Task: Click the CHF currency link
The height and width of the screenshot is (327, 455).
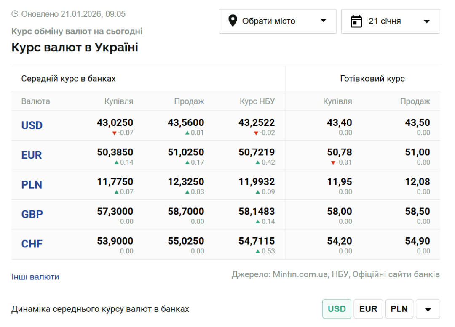Action: pyautogui.click(x=32, y=244)
